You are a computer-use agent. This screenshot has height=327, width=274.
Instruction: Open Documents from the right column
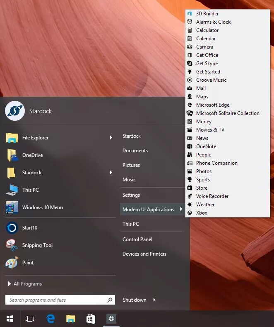click(135, 151)
